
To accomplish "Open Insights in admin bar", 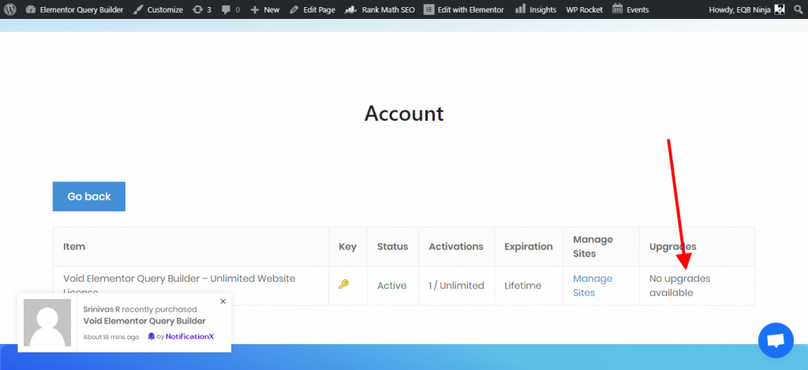I will 536,9.
